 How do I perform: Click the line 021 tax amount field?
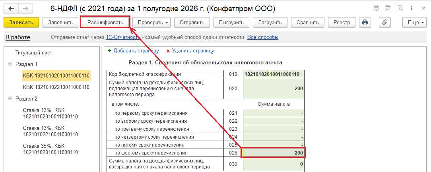pos(274,113)
